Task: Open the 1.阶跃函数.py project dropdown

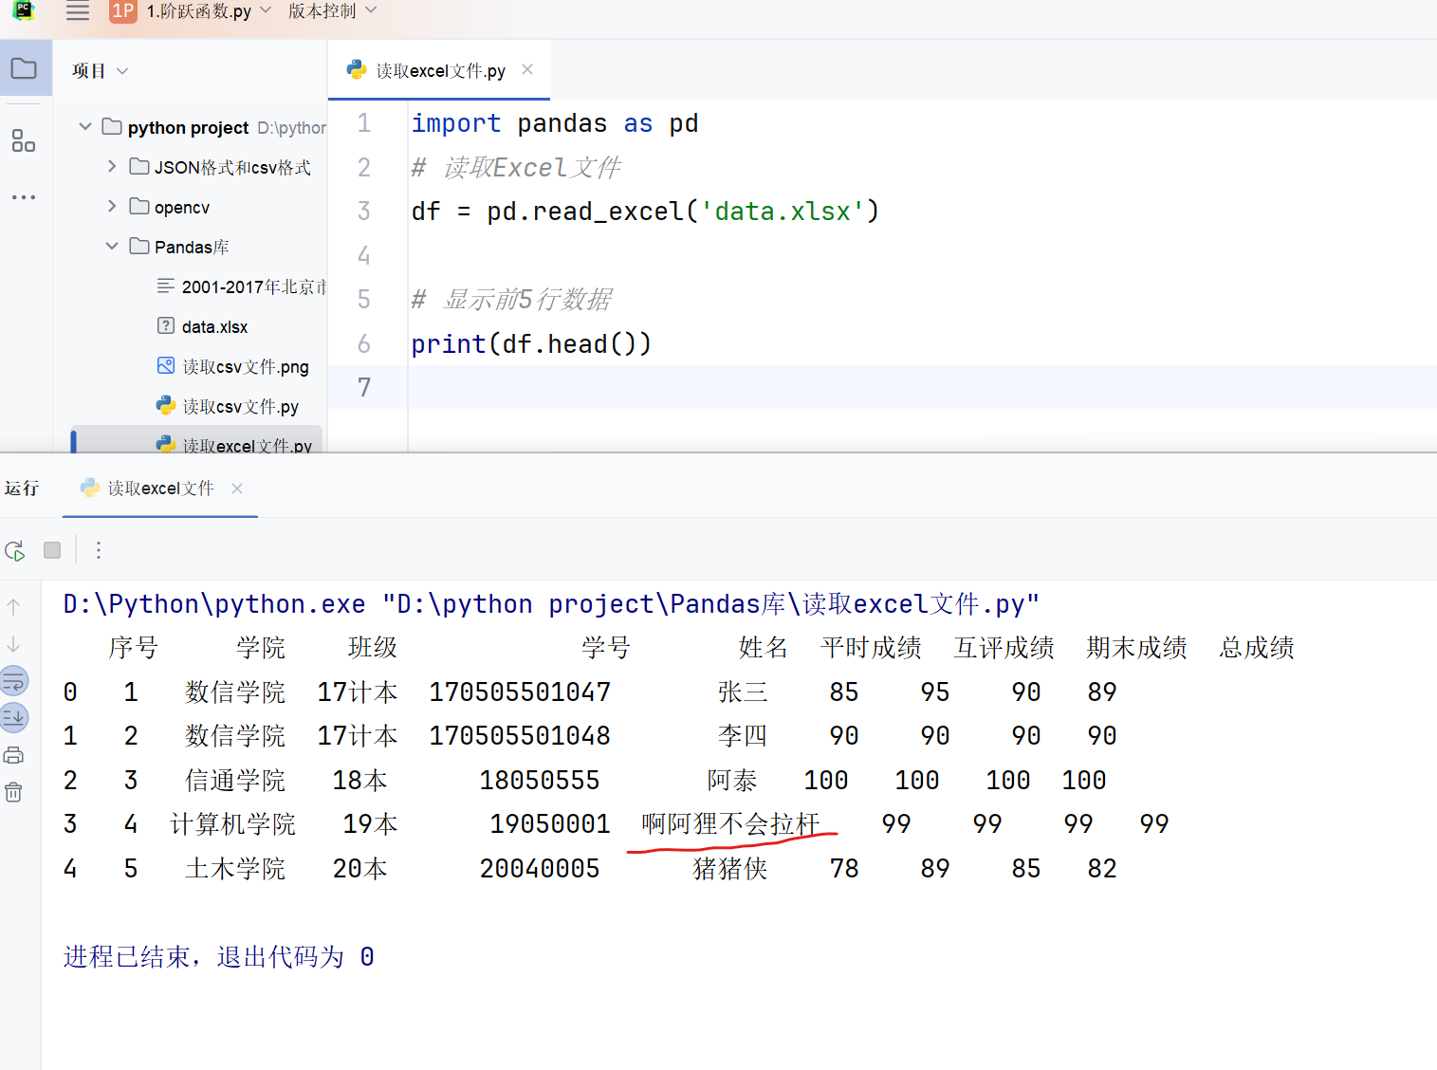Action: 209,11
